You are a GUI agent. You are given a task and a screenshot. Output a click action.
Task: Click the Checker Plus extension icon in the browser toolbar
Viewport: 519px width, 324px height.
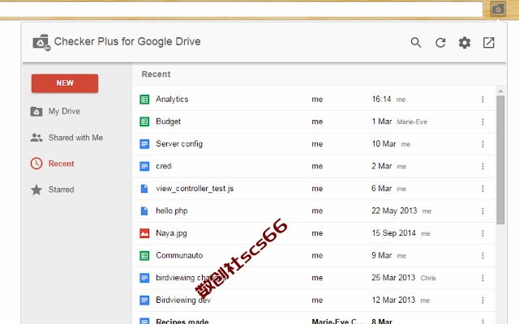coord(498,9)
